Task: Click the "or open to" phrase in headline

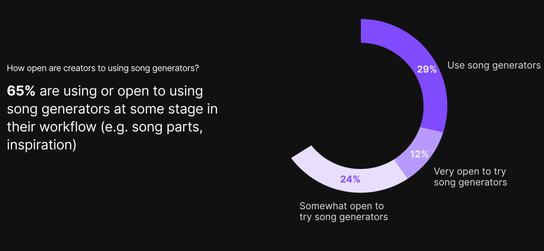Action: pos(137,91)
